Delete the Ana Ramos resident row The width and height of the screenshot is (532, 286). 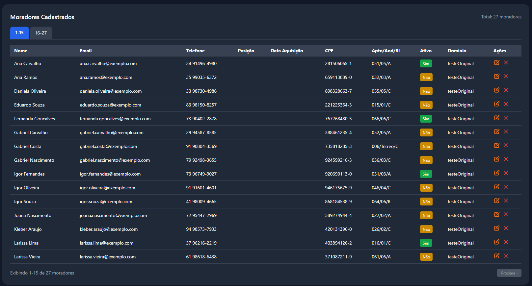(506, 76)
